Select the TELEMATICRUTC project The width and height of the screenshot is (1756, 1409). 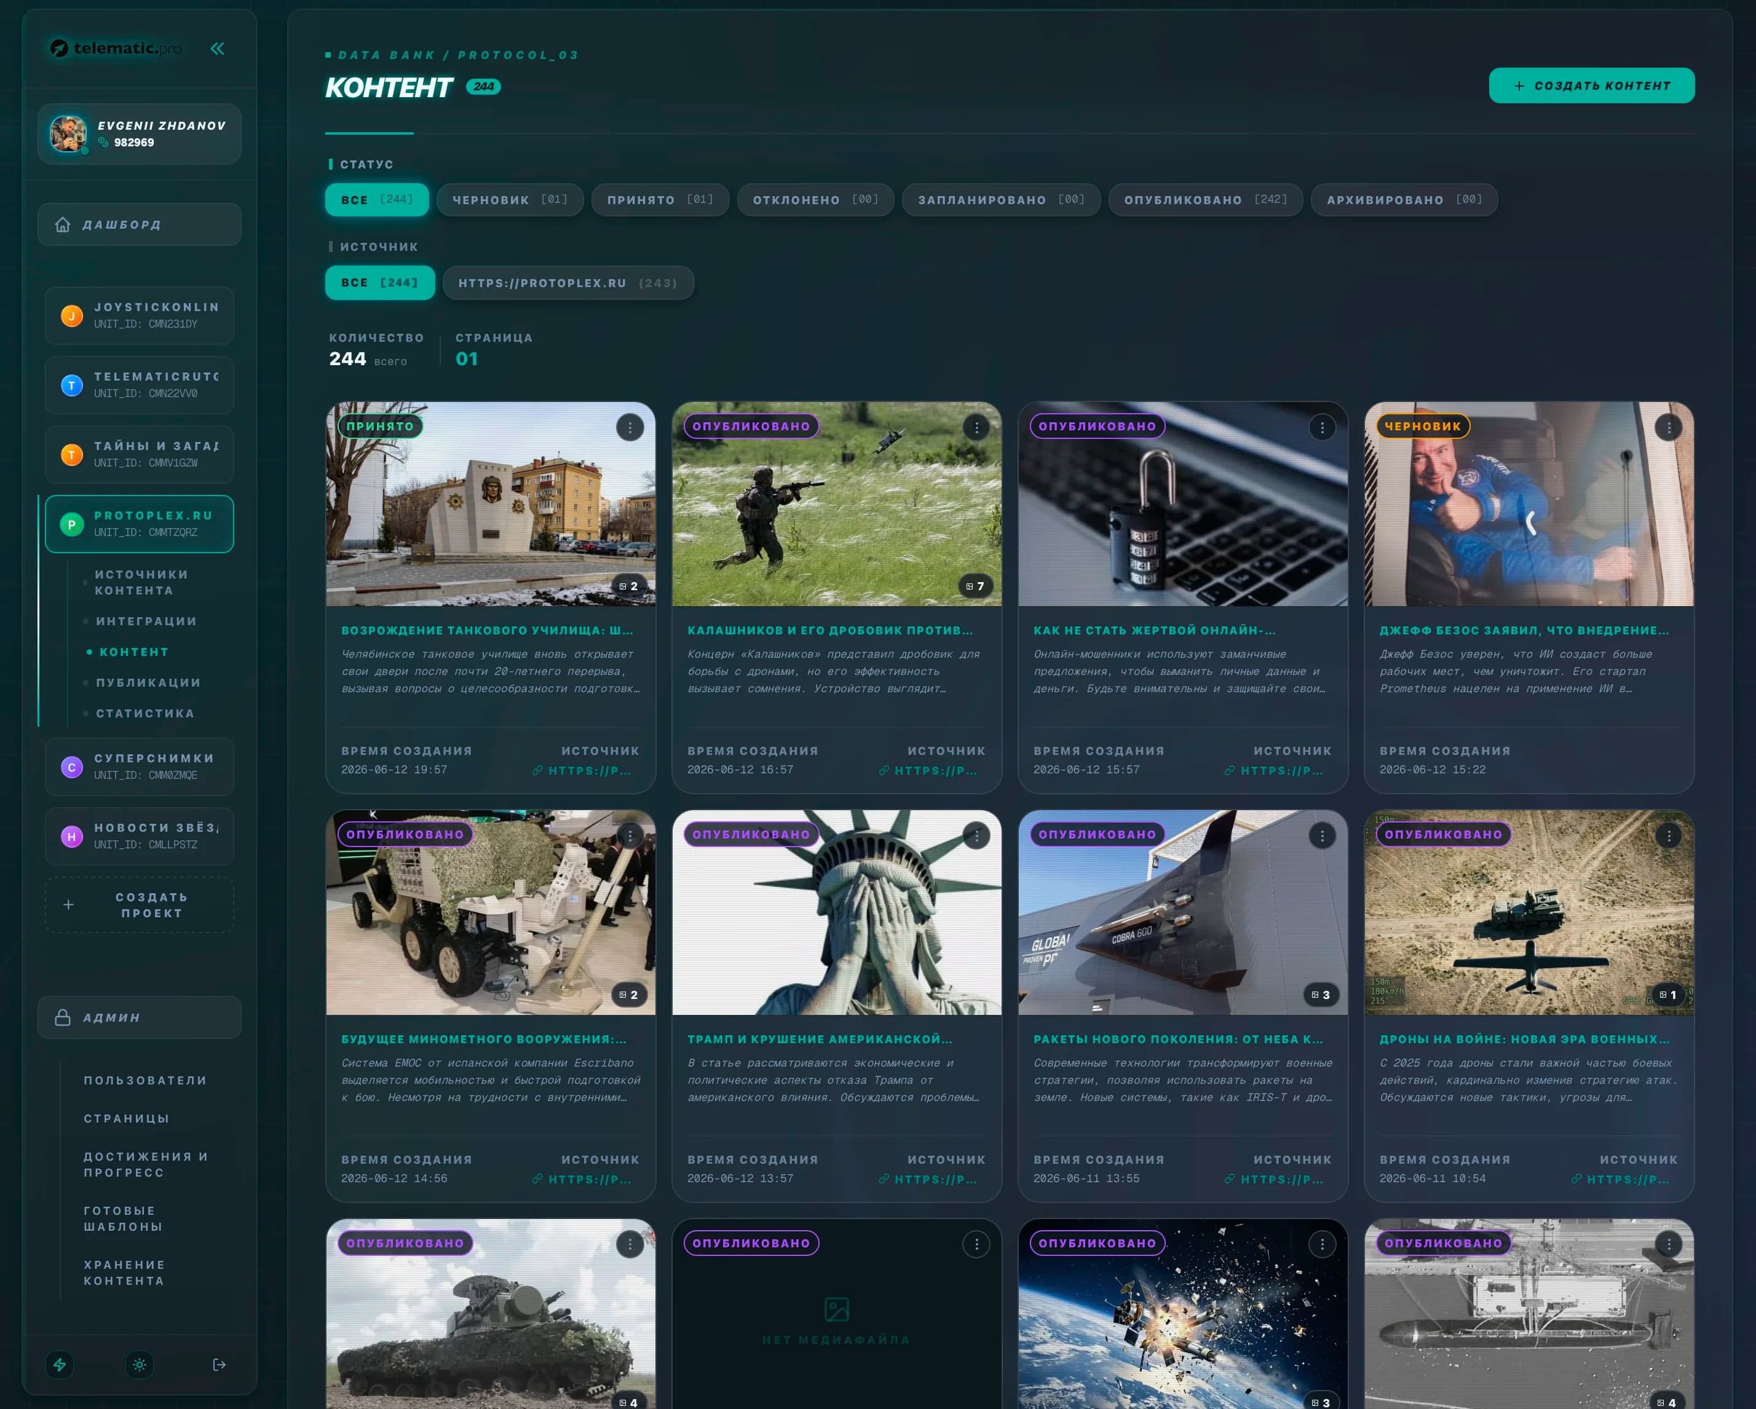click(x=140, y=384)
